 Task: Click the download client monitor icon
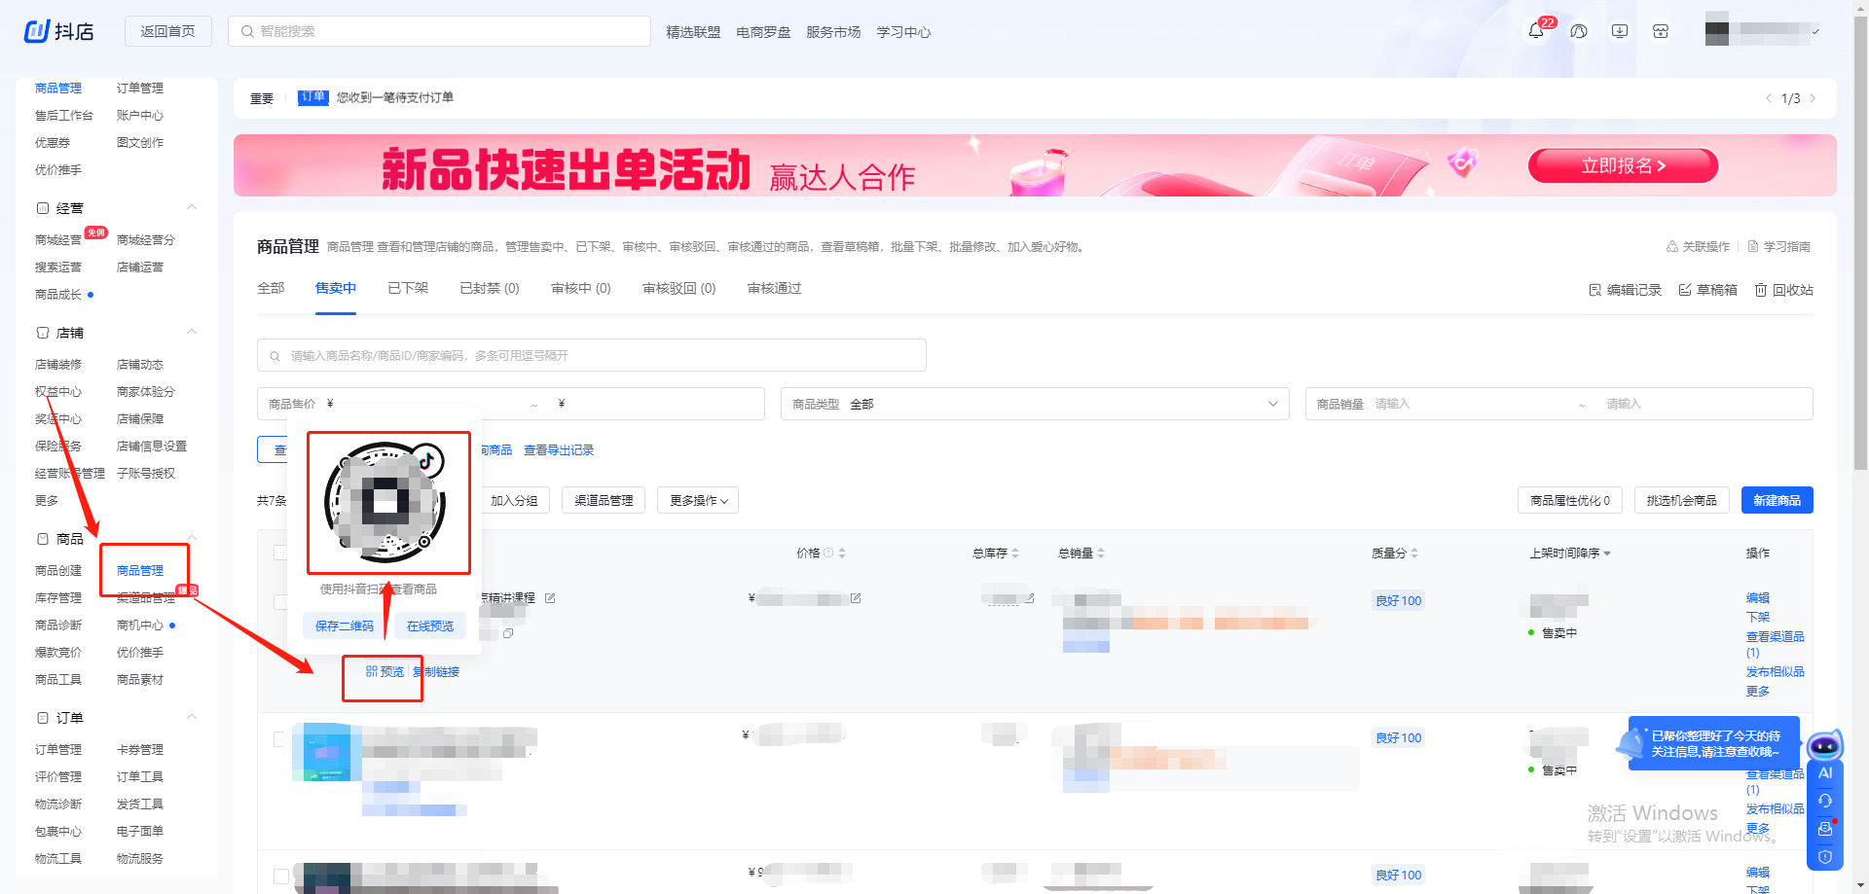click(1620, 31)
